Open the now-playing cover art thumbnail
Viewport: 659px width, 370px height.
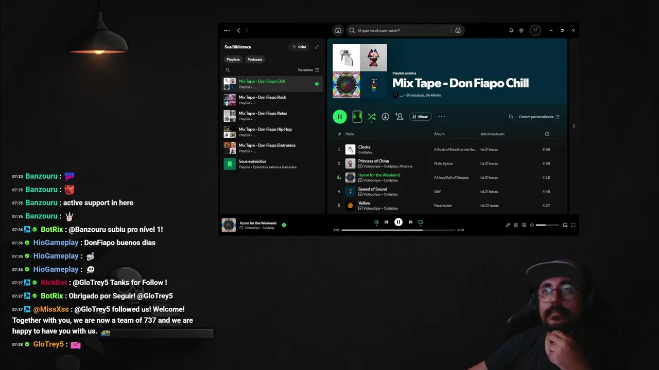click(229, 225)
